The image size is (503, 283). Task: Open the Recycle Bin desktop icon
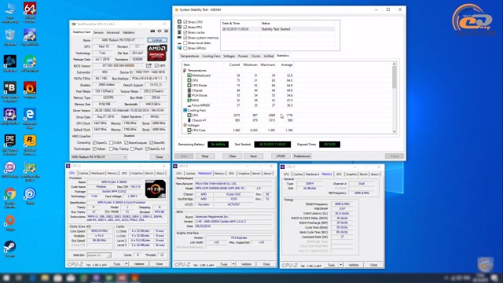tap(10, 36)
